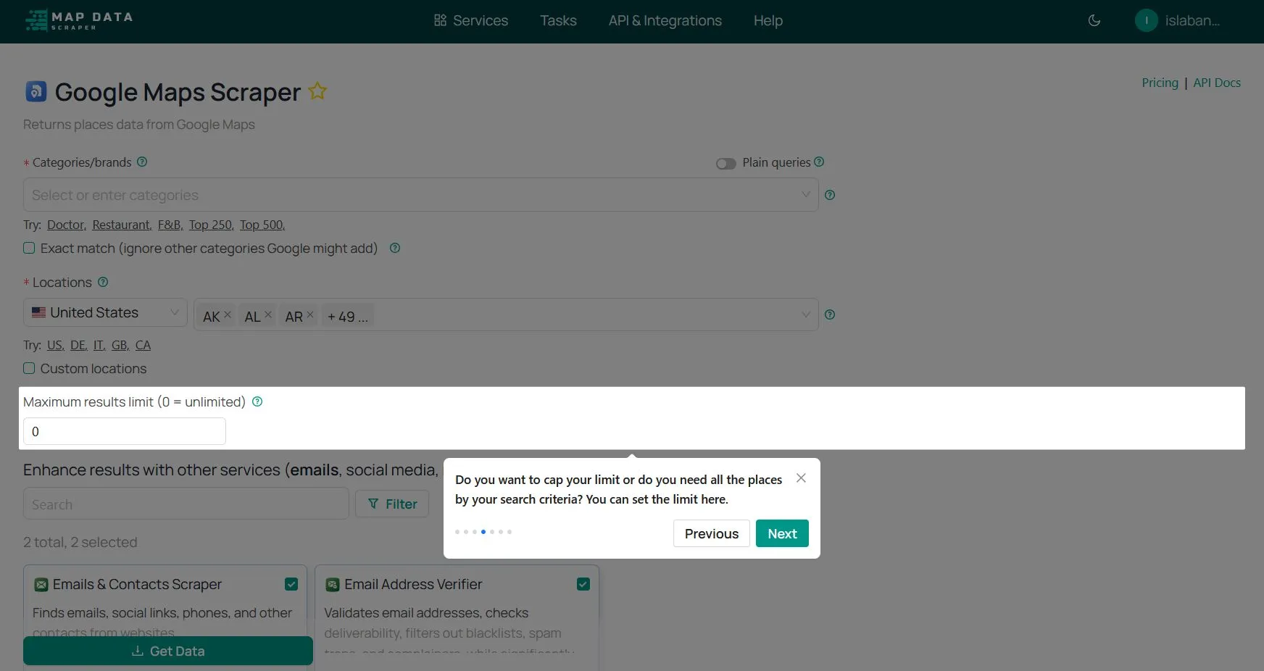This screenshot has height=671, width=1264.
Task: Open the Services menu
Action: pyautogui.click(x=471, y=20)
